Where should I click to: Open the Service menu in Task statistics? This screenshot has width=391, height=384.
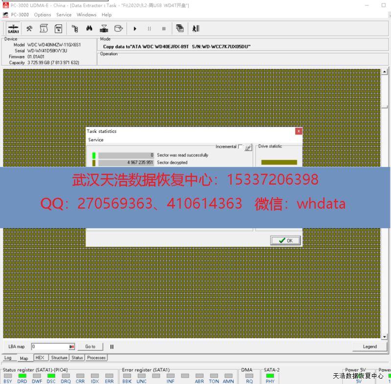96,140
